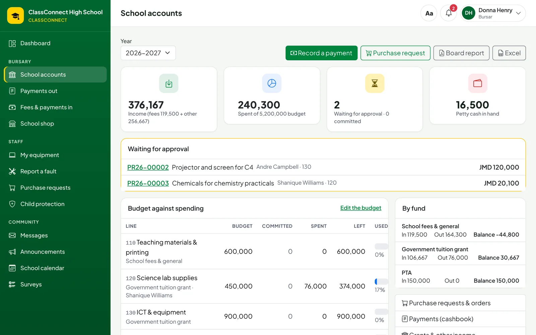
Task: Click the Purchase request button
Action: pos(395,53)
